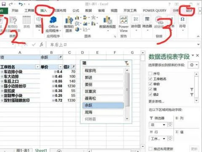
Task: Insert a pie chart
Action: (x=77, y=29)
